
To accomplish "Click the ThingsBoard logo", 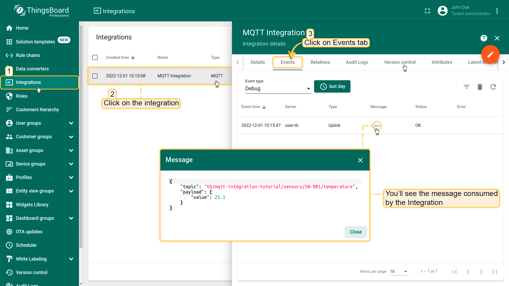I will click(x=41, y=11).
